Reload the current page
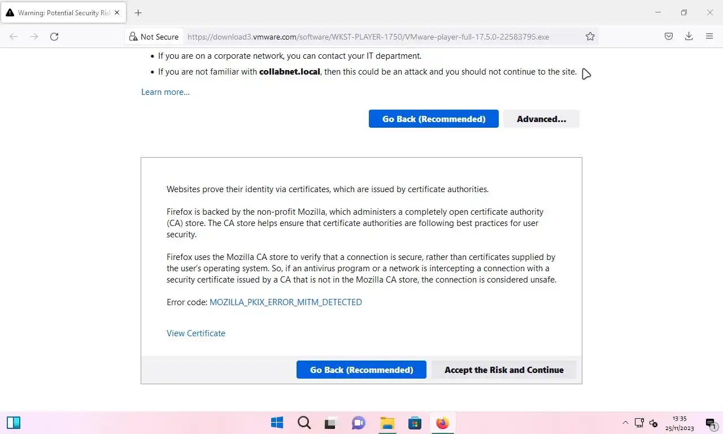 click(54, 37)
